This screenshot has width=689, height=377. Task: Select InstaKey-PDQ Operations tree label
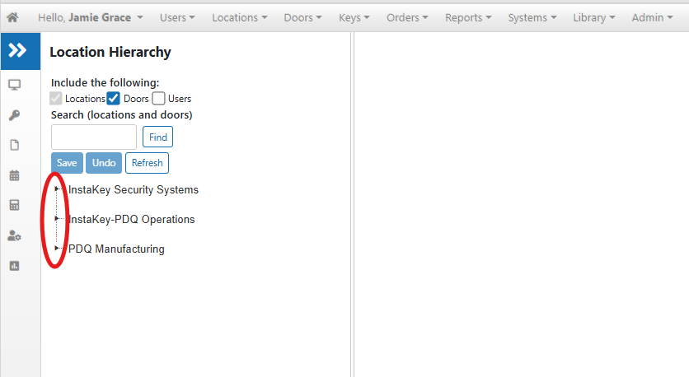pos(131,219)
